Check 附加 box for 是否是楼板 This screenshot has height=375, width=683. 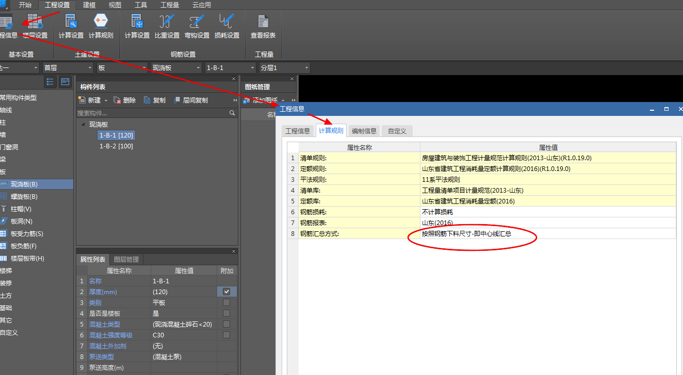[x=226, y=313]
